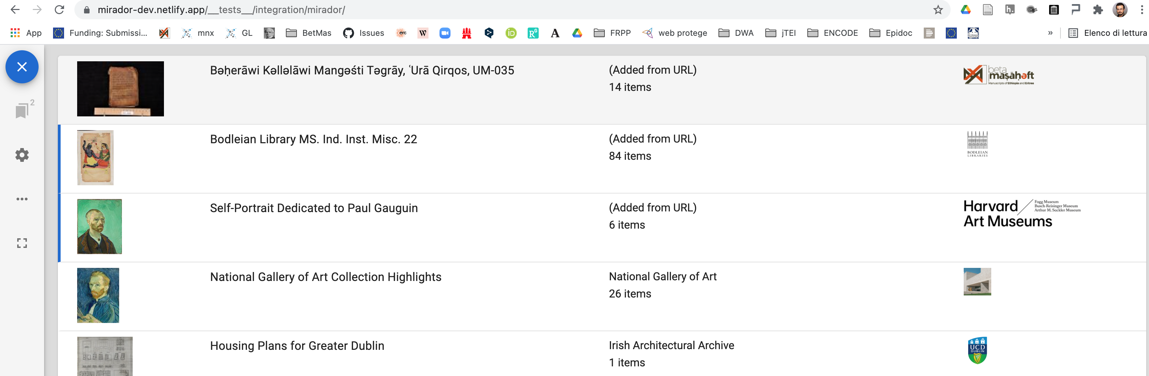Open the window list bookmark icon

(22, 110)
